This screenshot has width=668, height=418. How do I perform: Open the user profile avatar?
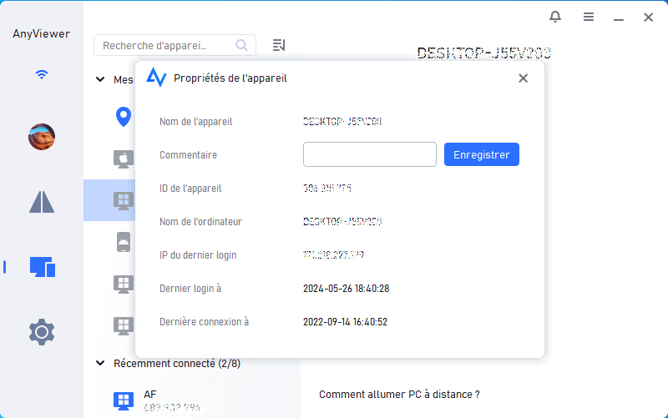tap(42, 137)
